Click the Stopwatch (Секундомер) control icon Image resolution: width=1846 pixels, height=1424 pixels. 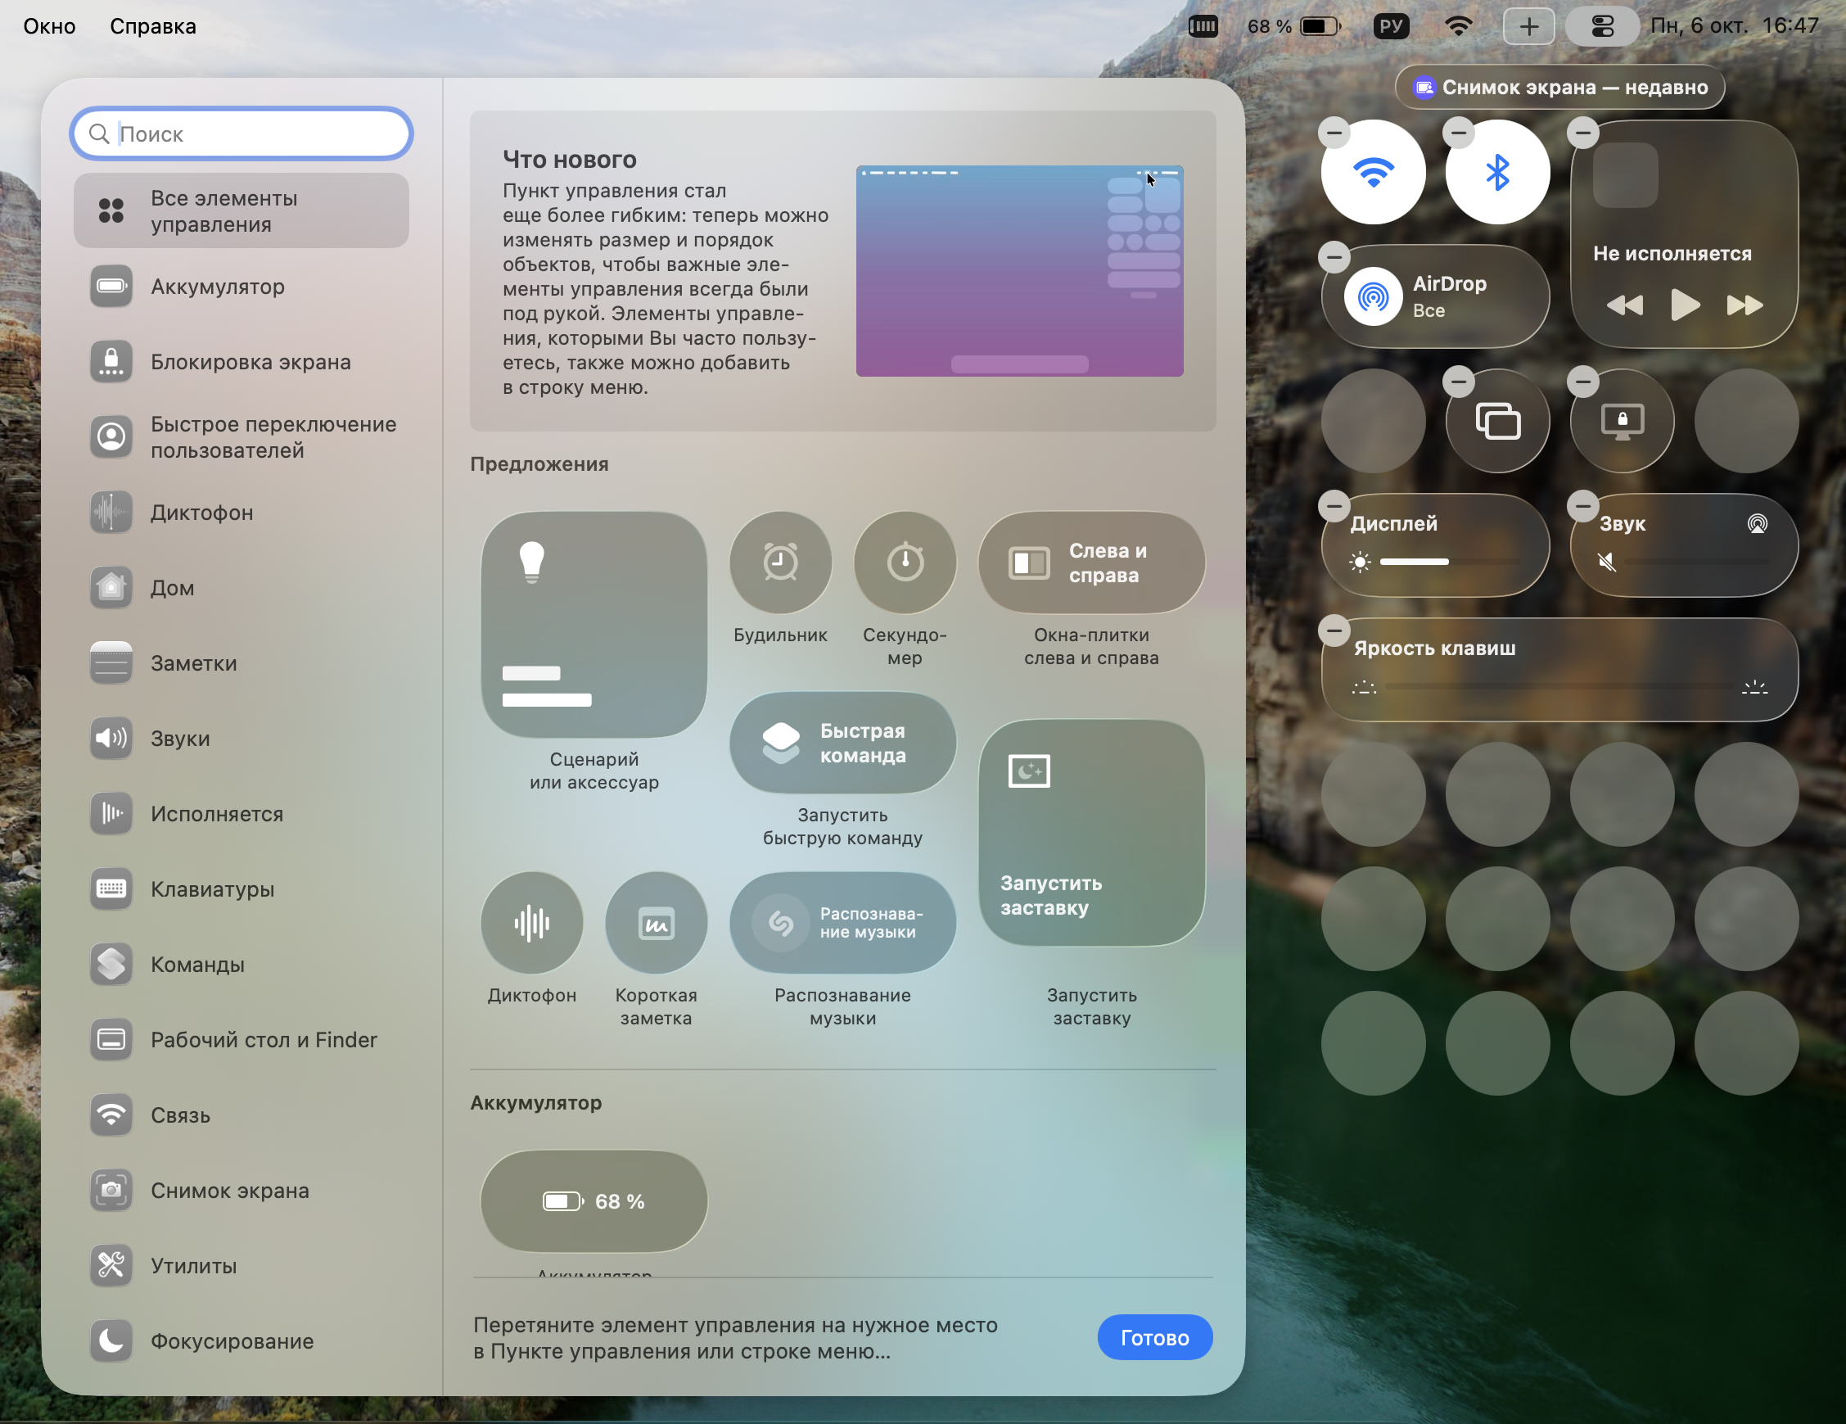(x=905, y=563)
